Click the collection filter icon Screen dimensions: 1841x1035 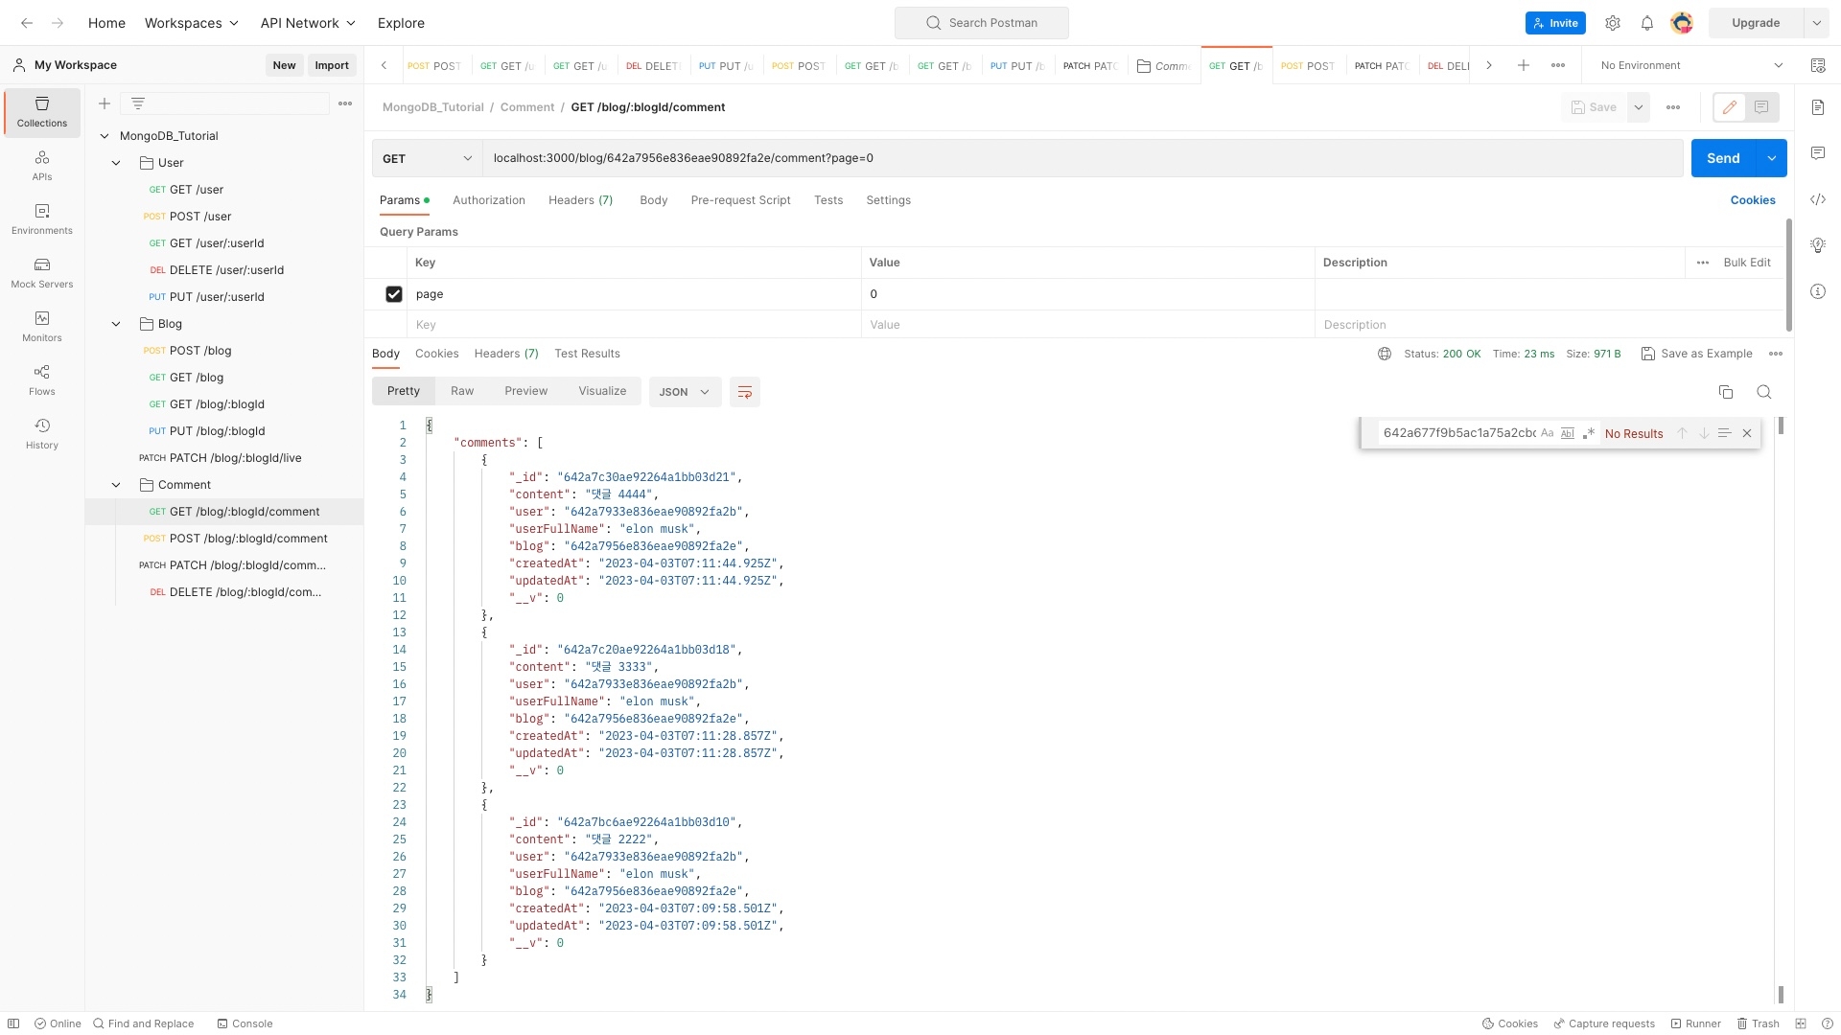[138, 103]
